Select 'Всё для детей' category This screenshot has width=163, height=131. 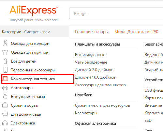(24, 61)
